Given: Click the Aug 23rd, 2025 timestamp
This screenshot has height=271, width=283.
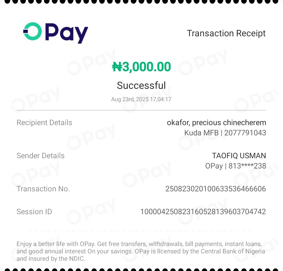Looking at the screenshot, I should [141, 99].
